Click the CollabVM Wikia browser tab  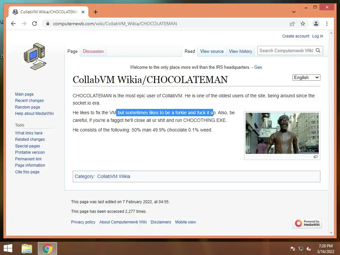pyautogui.click(x=48, y=12)
